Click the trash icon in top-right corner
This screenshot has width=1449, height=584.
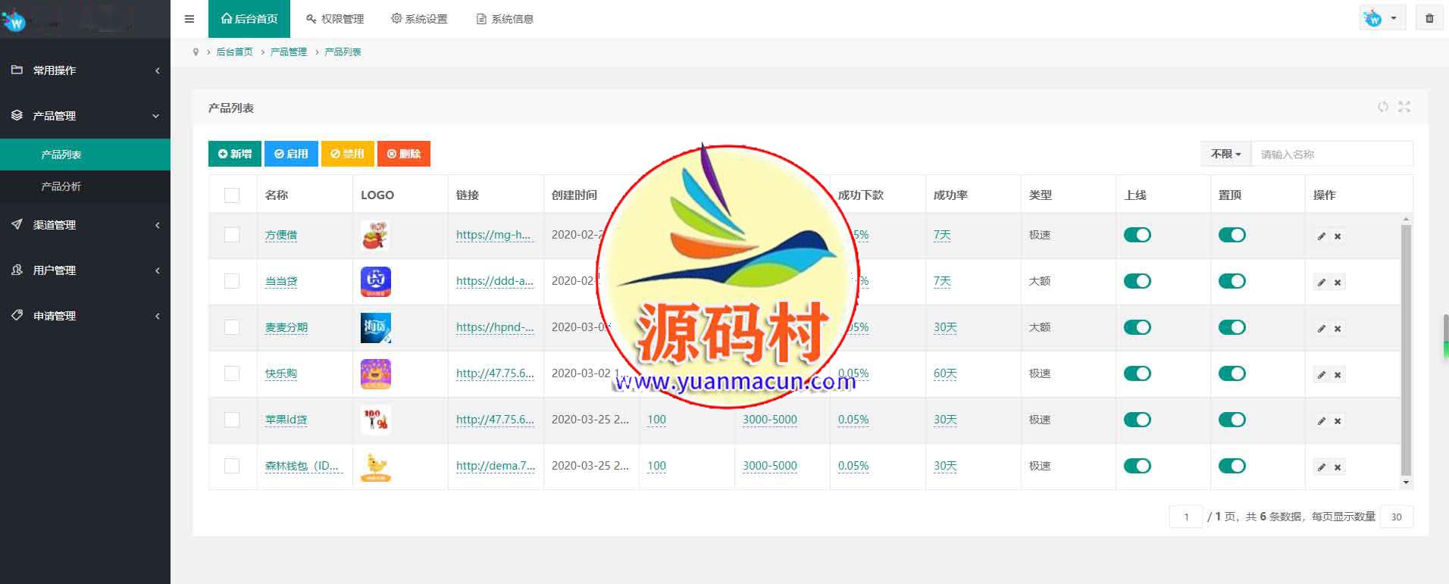tap(1429, 18)
